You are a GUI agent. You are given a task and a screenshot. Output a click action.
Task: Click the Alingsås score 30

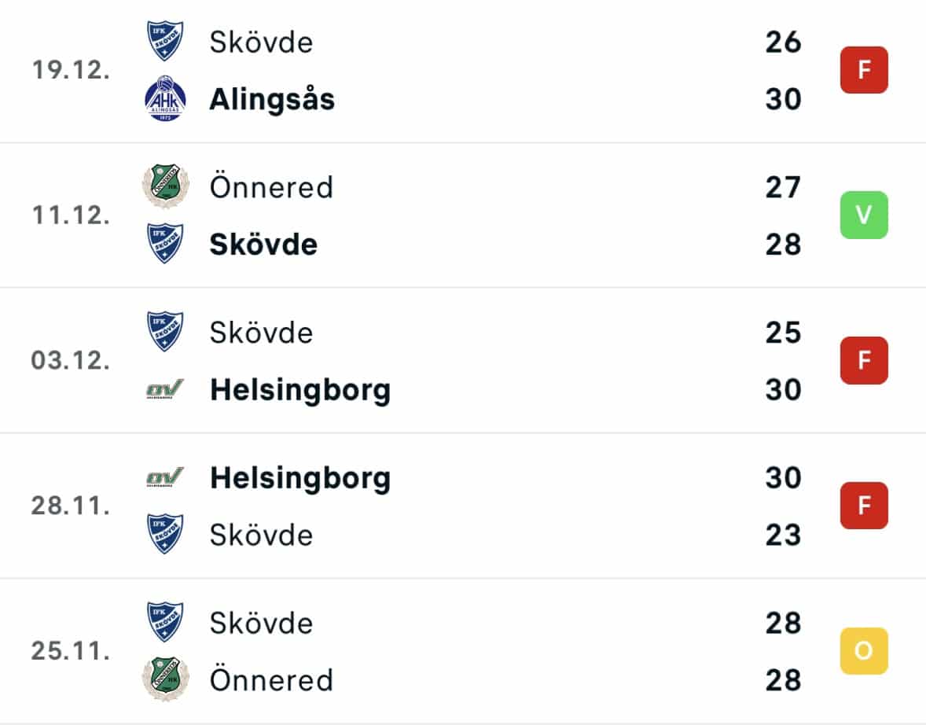point(783,98)
